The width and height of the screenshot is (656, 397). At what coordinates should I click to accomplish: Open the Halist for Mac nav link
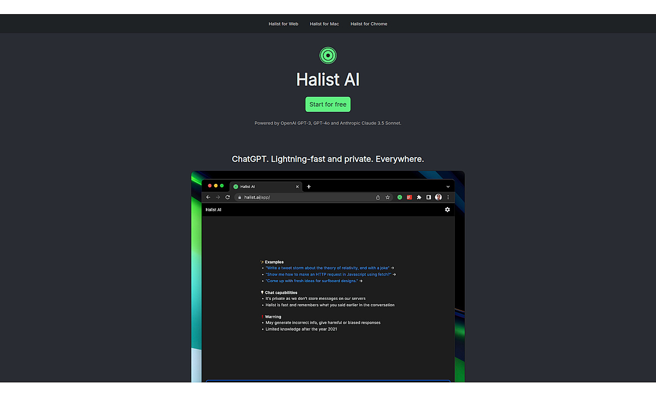pos(324,24)
